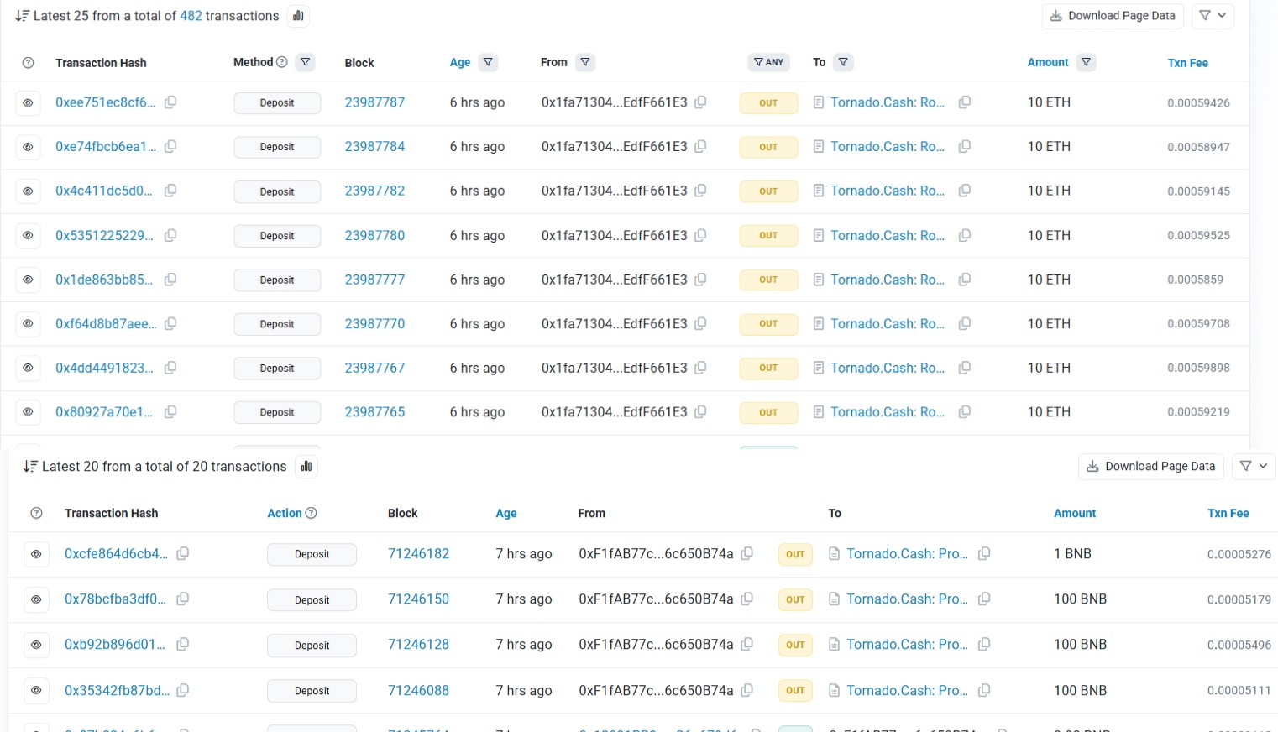Sort by Age column in upper table
Viewport: 1278px width, 732px height.
[460, 63]
